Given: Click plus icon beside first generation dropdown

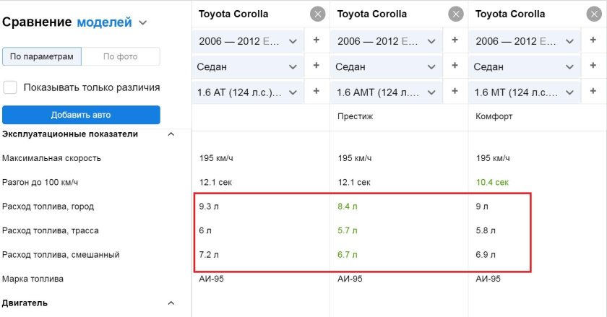Looking at the screenshot, I should (317, 41).
